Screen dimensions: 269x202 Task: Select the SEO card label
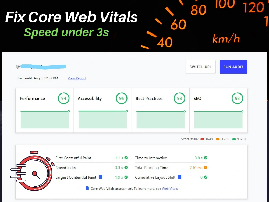[197, 98]
